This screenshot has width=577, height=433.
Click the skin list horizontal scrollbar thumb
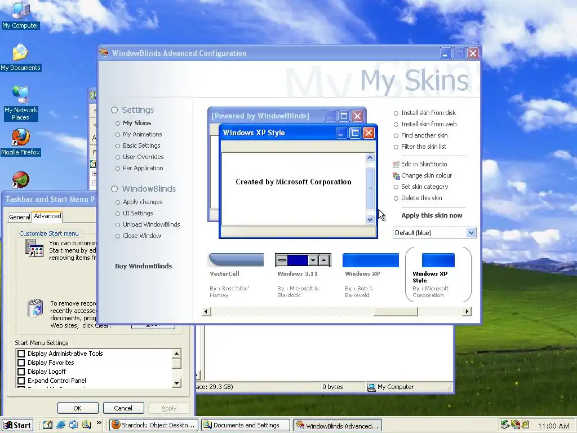[396, 311]
